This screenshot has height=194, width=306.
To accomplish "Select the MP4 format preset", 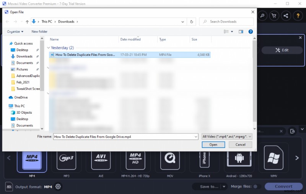I will coord(32,162).
